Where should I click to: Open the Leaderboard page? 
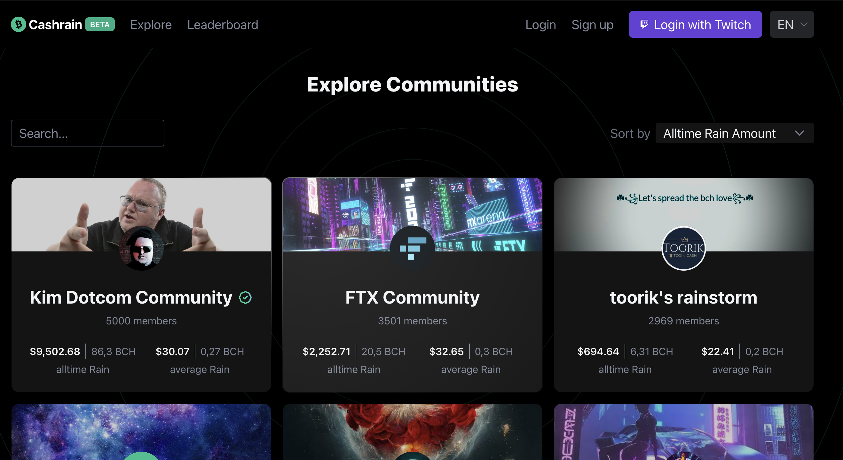(x=223, y=25)
